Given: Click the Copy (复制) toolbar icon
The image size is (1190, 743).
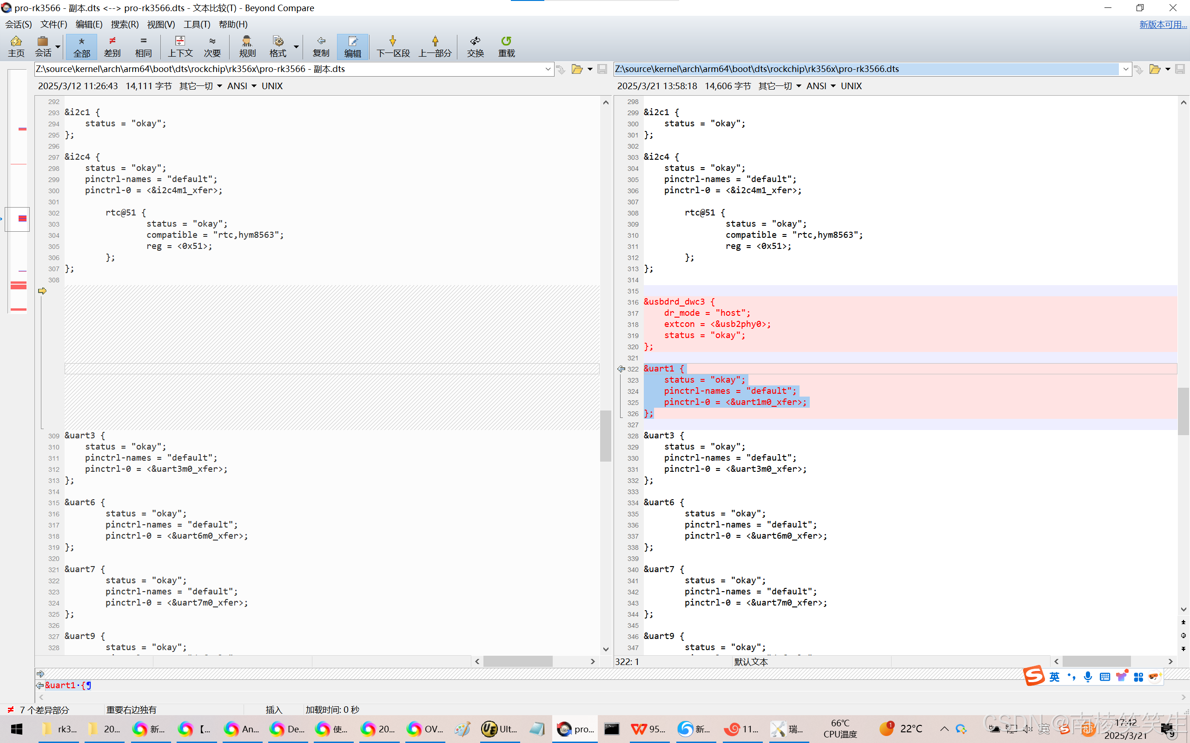Looking at the screenshot, I should pos(321,46).
